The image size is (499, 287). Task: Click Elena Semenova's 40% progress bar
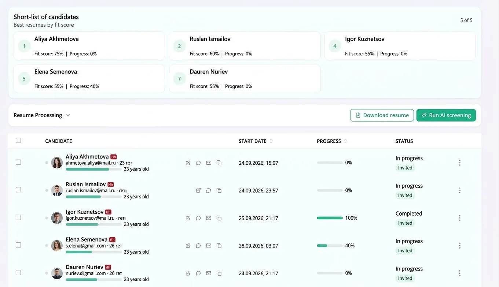(x=330, y=246)
